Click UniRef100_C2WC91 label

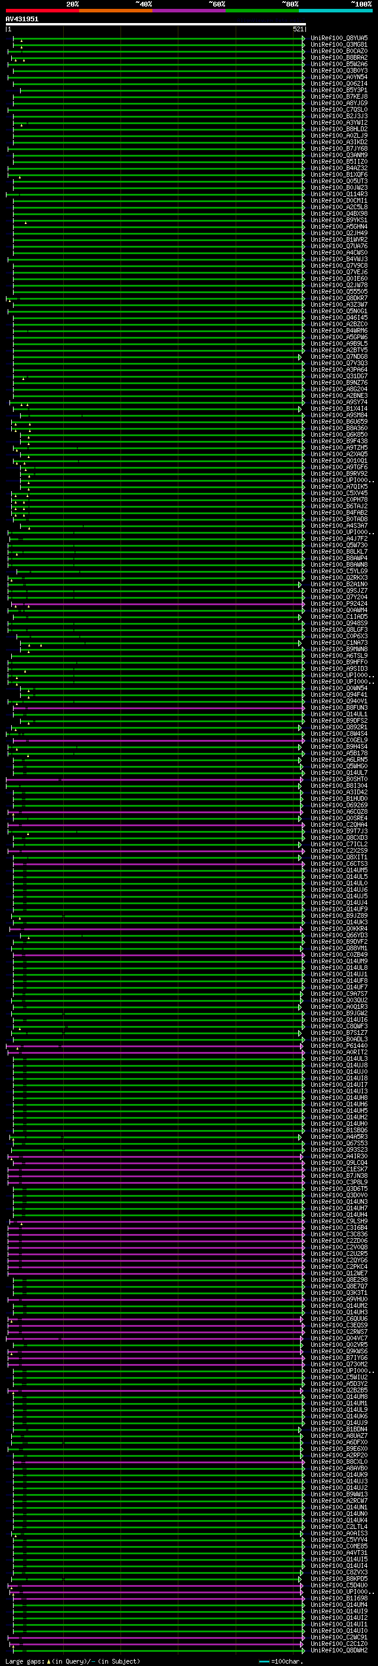[339, 1637]
